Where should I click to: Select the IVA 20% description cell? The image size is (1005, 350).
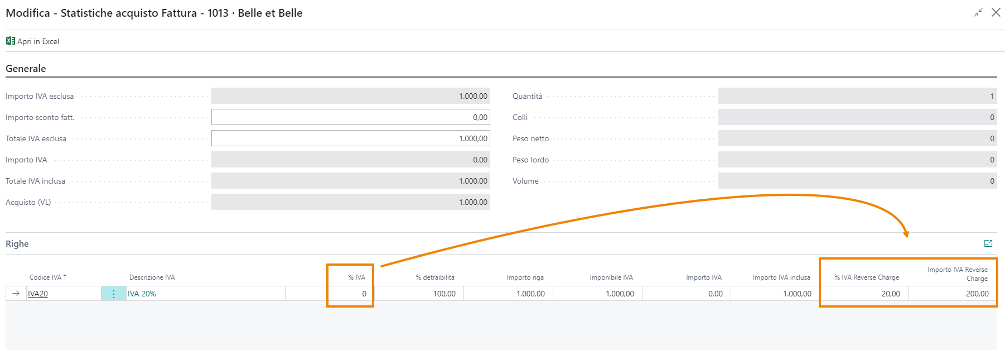click(x=142, y=294)
